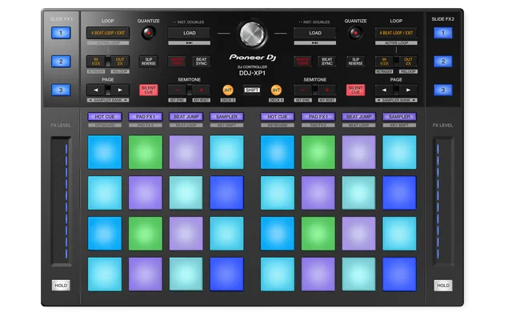Hit right deck 4 Beat Loop / Exit

pos(396,33)
